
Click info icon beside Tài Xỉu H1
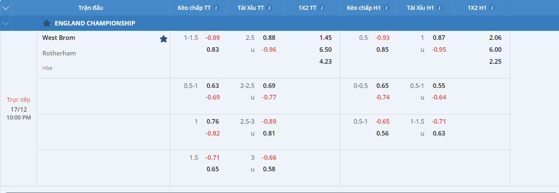(439, 8)
